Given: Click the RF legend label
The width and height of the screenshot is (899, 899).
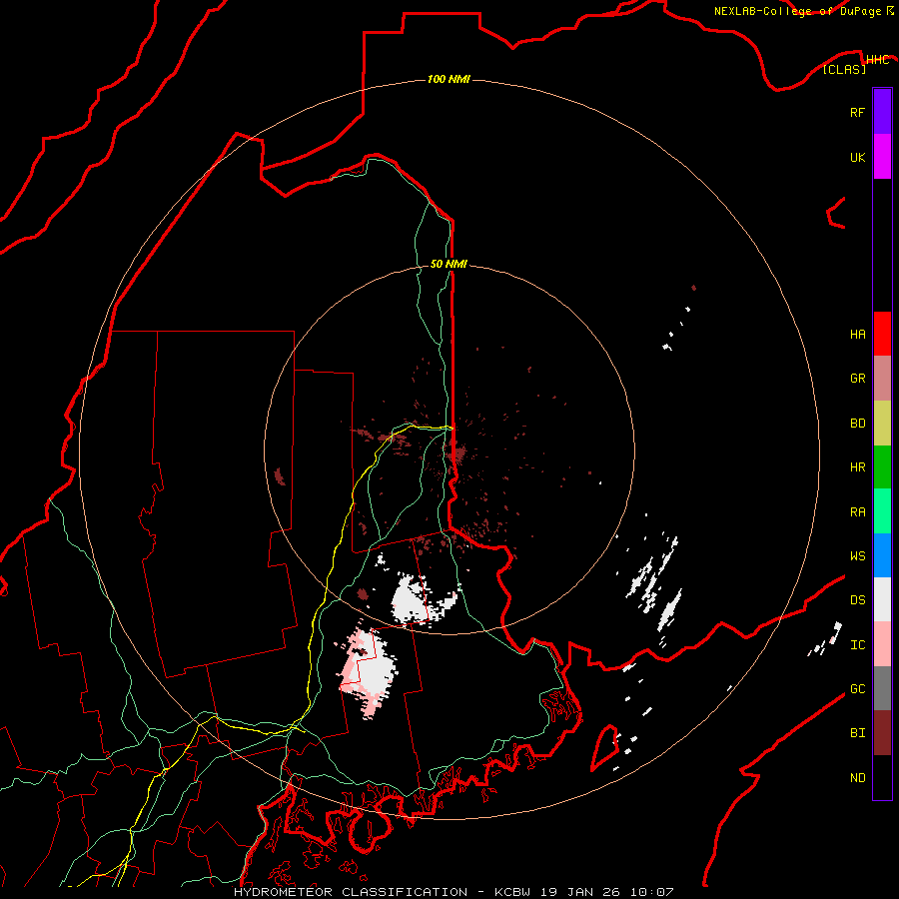Looking at the screenshot, I should click(857, 112).
